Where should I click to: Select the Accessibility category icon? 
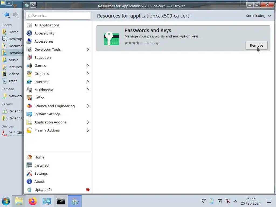29,33
